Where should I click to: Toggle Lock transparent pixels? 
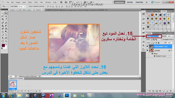[151, 43]
